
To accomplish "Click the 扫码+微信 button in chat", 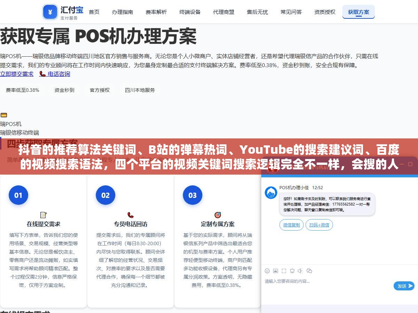I will point(319,225).
